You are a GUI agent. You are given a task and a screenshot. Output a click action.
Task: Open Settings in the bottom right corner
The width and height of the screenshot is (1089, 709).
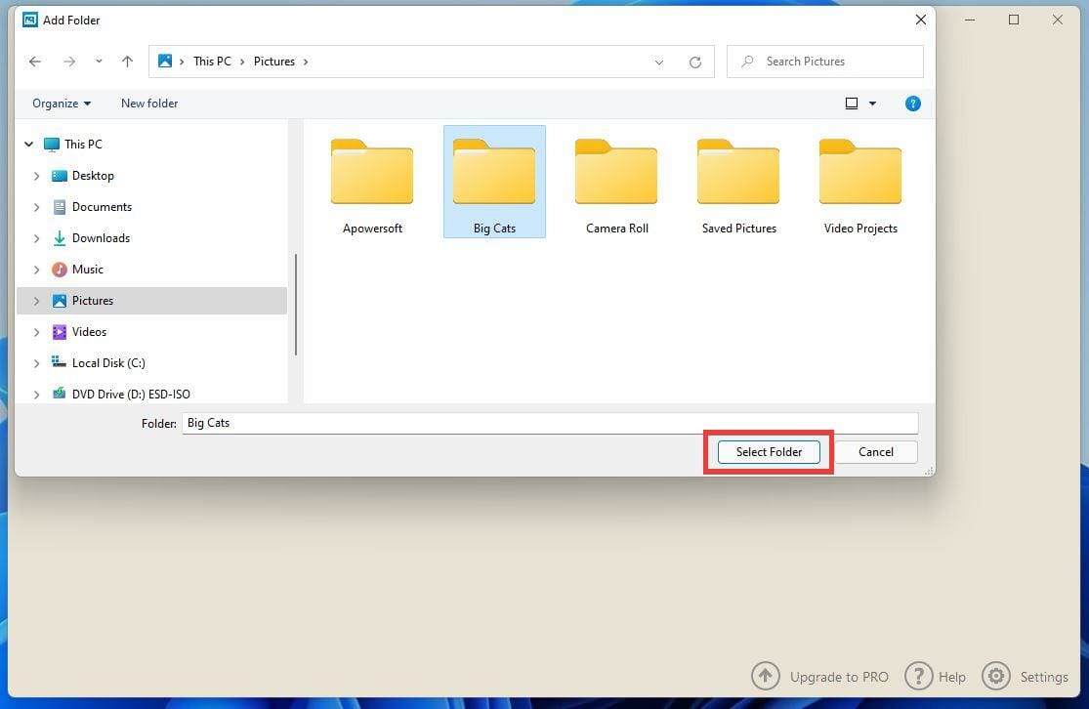click(x=996, y=676)
